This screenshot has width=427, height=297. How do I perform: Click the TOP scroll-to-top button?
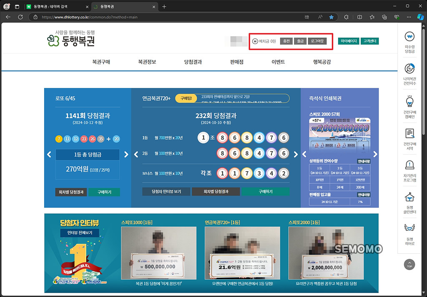(x=409, y=265)
